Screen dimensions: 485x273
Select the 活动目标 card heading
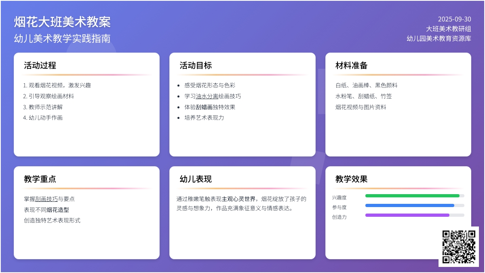tap(196, 66)
